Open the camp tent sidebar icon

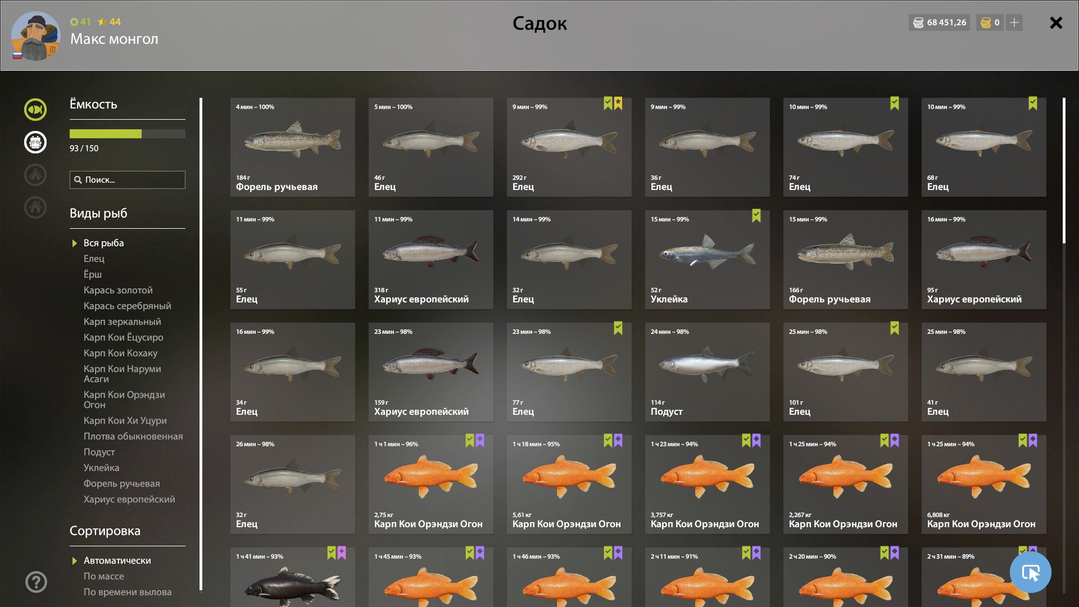pyautogui.click(x=35, y=175)
